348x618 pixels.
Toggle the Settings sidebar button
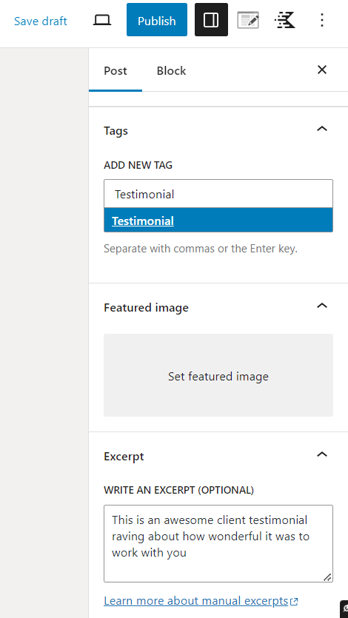point(211,20)
